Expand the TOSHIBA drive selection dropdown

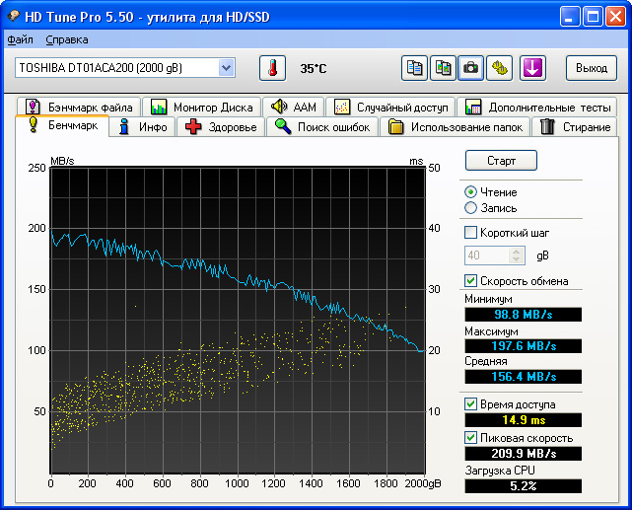point(227,67)
